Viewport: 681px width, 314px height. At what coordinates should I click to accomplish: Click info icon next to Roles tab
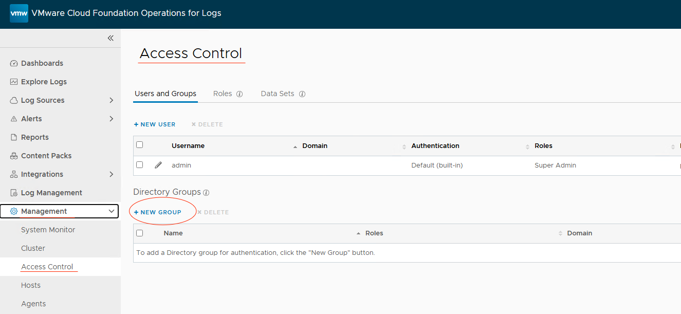click(x=240, y=94)
